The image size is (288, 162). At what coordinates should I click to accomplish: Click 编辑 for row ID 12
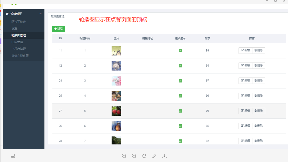[245, 66]
